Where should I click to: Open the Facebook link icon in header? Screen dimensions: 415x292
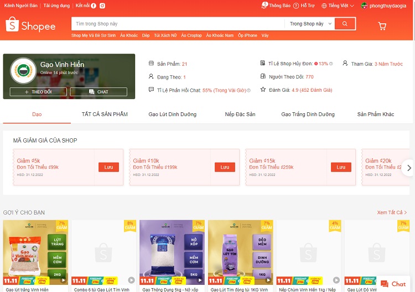[x=94, y=6]
